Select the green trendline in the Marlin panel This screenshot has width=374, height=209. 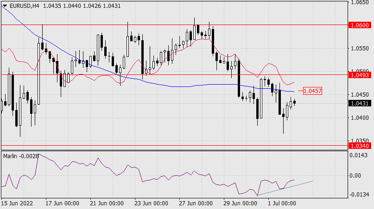click(x=285, y=188)
